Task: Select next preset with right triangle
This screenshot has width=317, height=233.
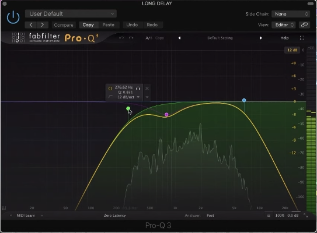Action: pyautogui.click(x=260, y=38)
